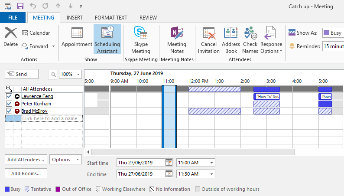Screen dimensions: 344x196
Task: Open the Address Book
Action: pos(231,39)
